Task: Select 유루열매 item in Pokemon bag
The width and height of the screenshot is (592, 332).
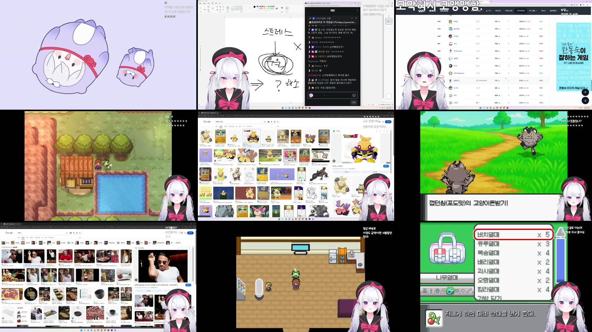Action: [513, 244]
